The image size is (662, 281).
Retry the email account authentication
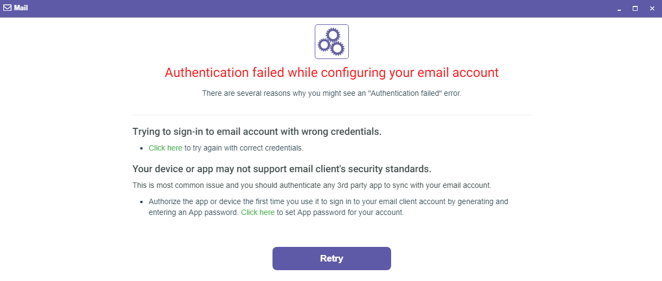coord(332,258)
